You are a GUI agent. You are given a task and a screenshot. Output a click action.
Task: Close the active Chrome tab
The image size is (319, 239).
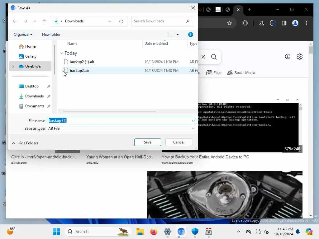tap(238, 10)
